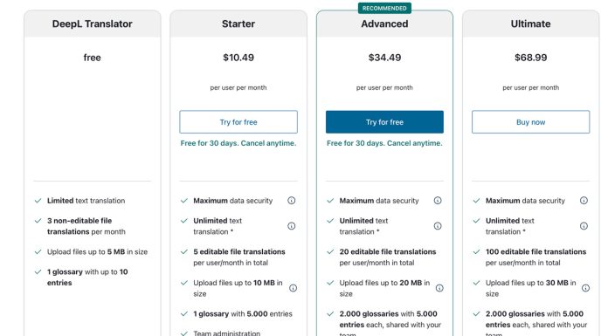
Task: Click Buy now for Ultimate plan
Action: (531, 122)
